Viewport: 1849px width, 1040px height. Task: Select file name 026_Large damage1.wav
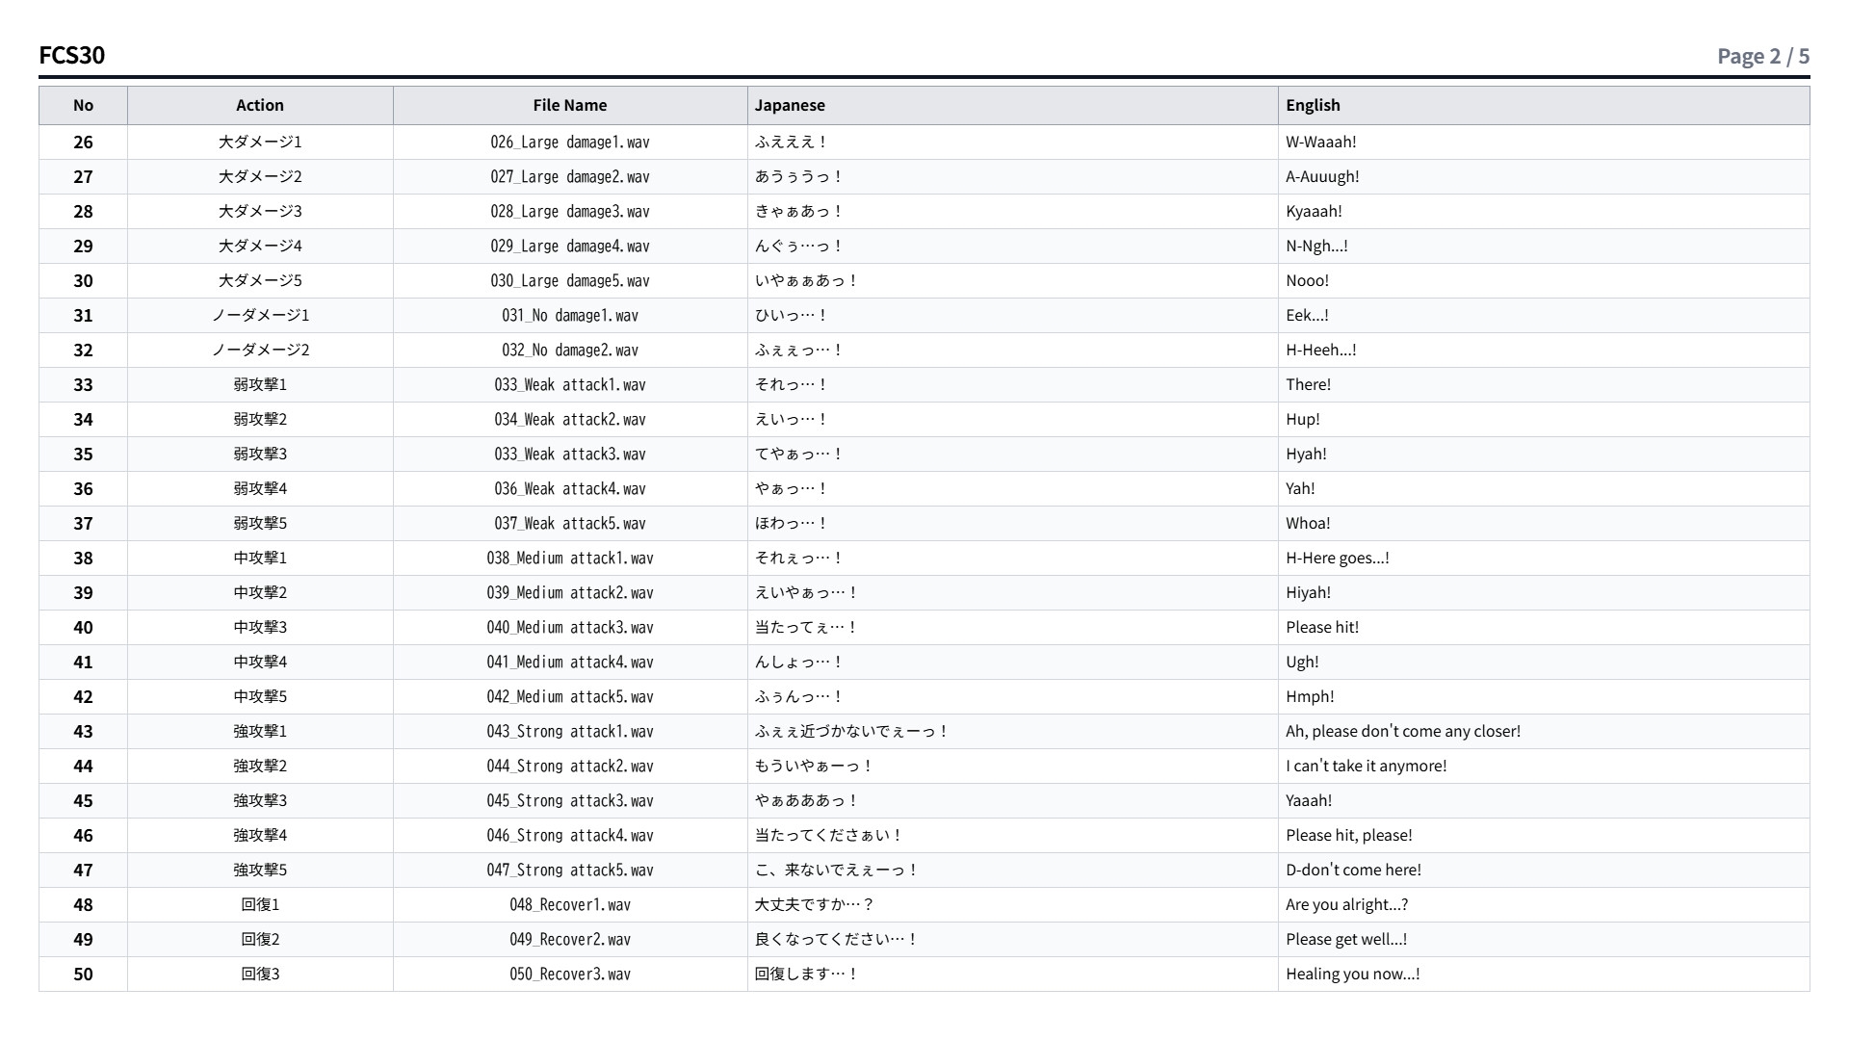tap(570, 142)
